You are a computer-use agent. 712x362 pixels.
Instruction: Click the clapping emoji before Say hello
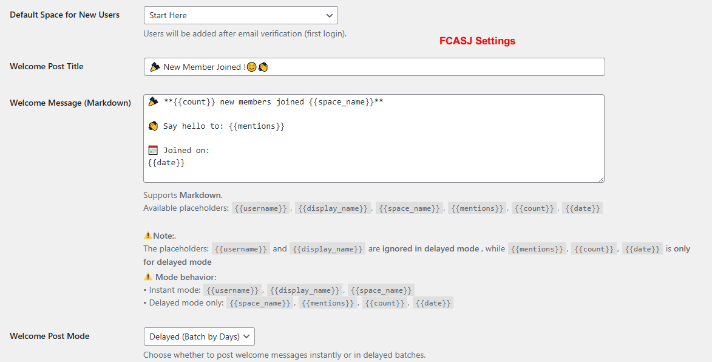(x=153, y=126)
